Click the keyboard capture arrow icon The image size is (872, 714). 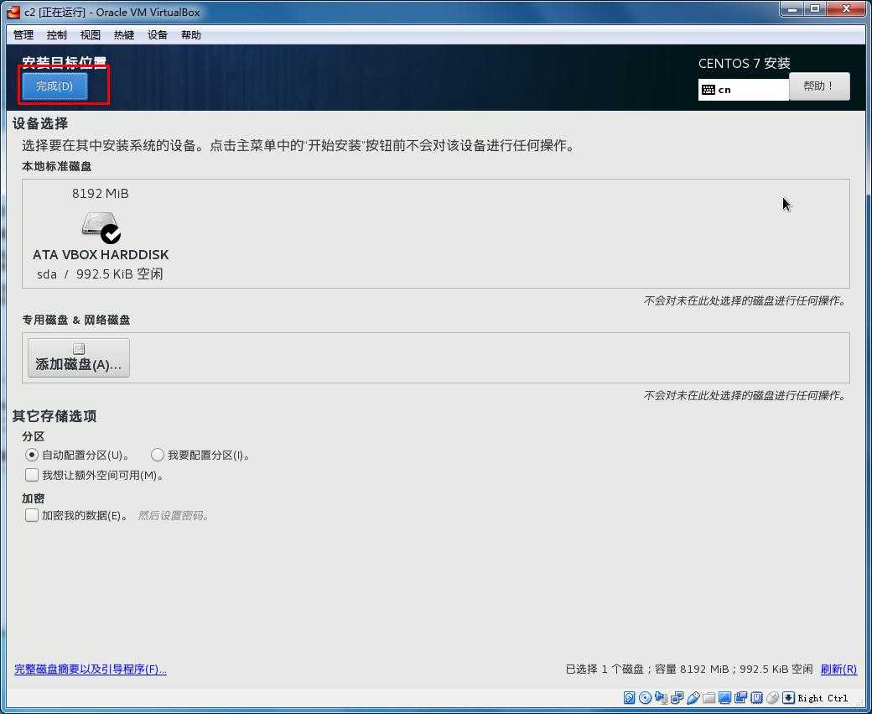788,697
